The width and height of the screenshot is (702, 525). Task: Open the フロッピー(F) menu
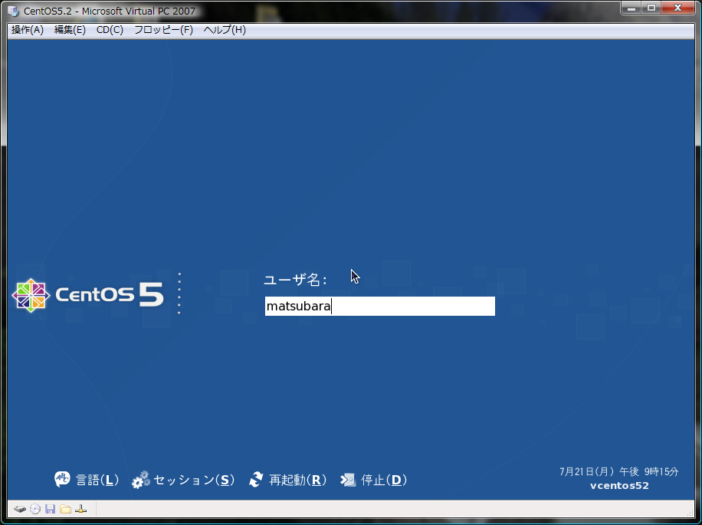[163, 30]
